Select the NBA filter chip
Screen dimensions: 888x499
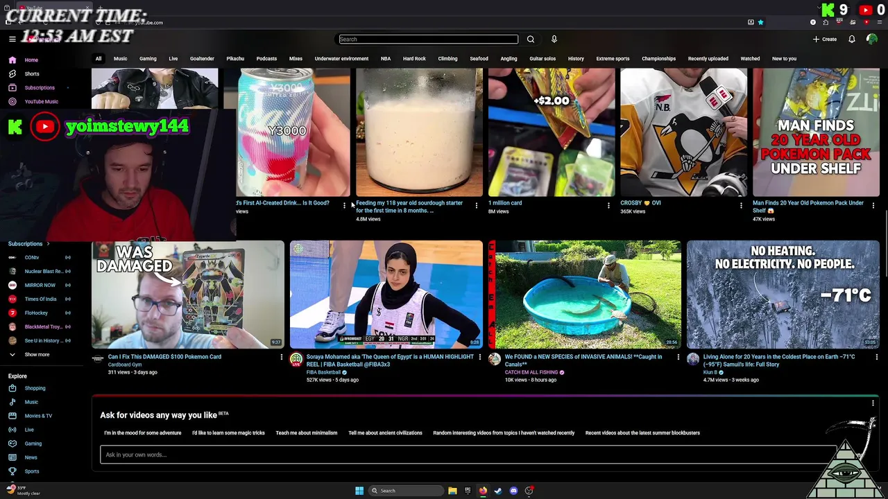386,59
